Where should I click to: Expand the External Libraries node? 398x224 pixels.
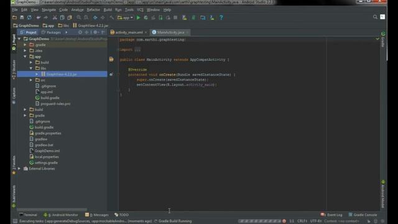(x=19, y=169)
